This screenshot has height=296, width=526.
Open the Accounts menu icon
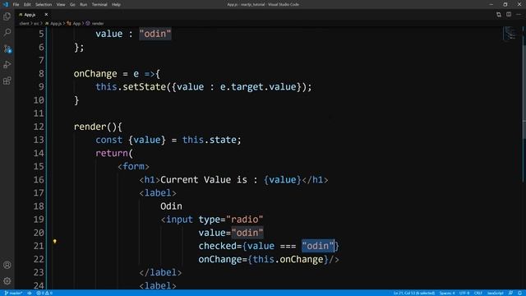point(7,265)
